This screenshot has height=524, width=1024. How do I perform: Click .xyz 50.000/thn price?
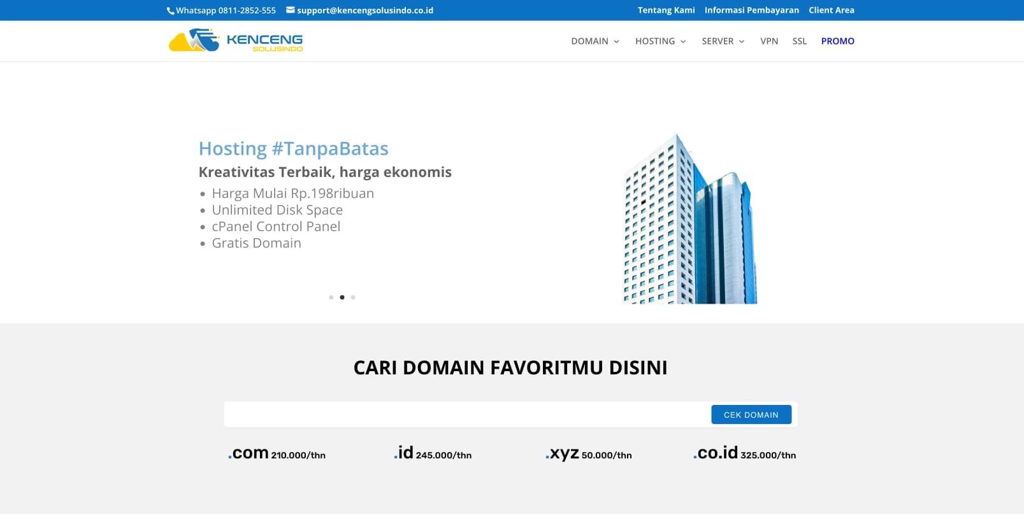(589, 453)
